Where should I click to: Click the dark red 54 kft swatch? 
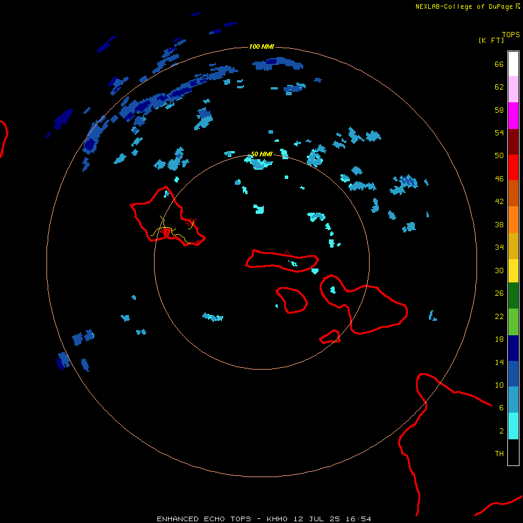pos(513,141)
